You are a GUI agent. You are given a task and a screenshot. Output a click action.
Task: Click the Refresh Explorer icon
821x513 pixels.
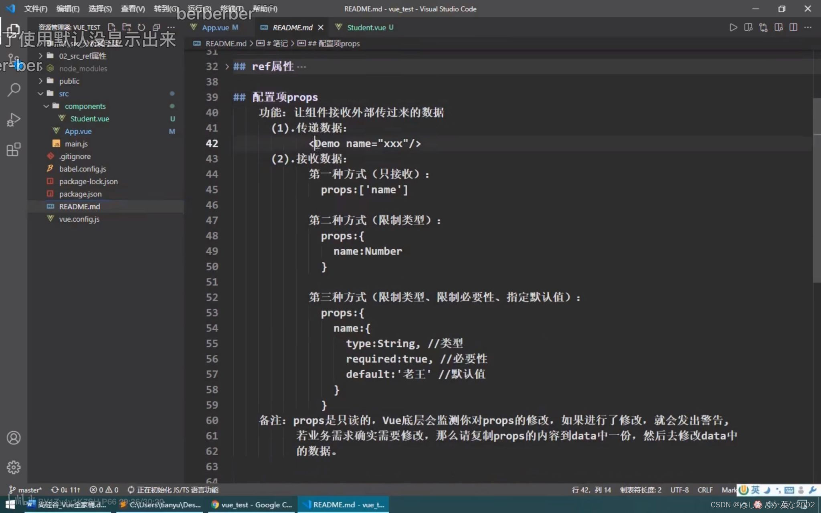pos(142,27)
